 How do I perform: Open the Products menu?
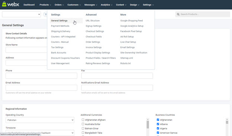pos(45,5)
